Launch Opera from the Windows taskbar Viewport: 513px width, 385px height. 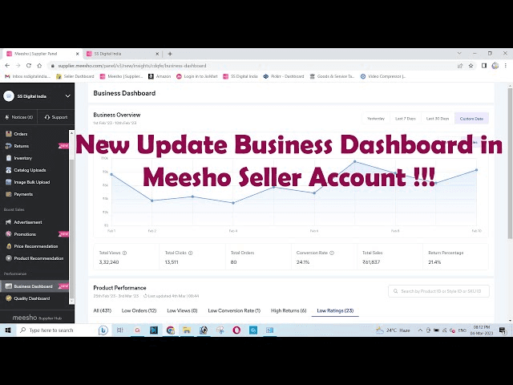pos(236,330)
